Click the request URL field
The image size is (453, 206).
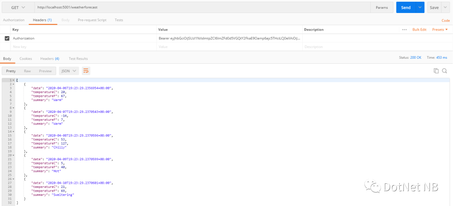(202, 8)
